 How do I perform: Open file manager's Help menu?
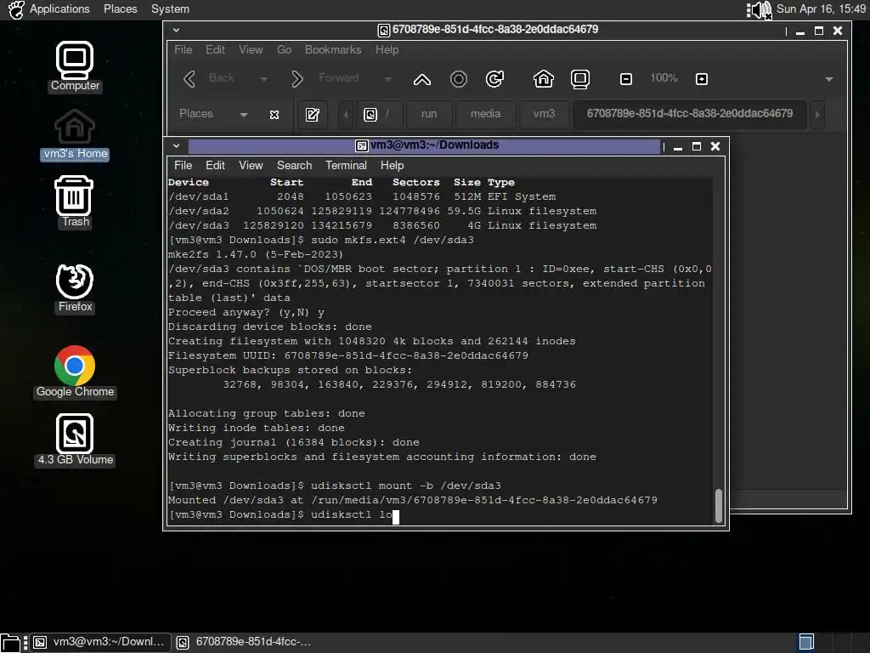tap(387, 50)
